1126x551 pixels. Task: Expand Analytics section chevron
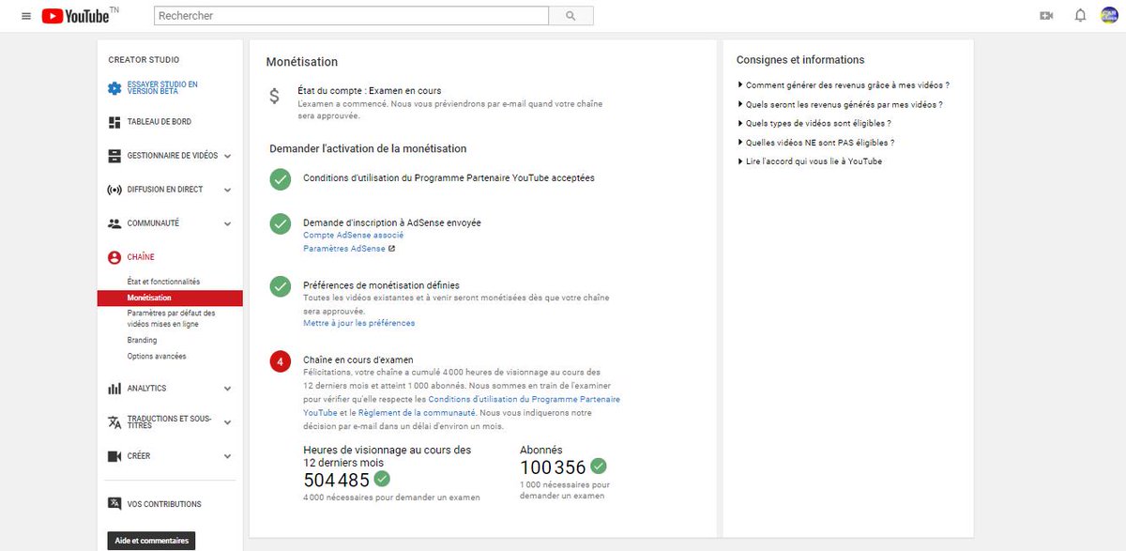click(227, 389)
